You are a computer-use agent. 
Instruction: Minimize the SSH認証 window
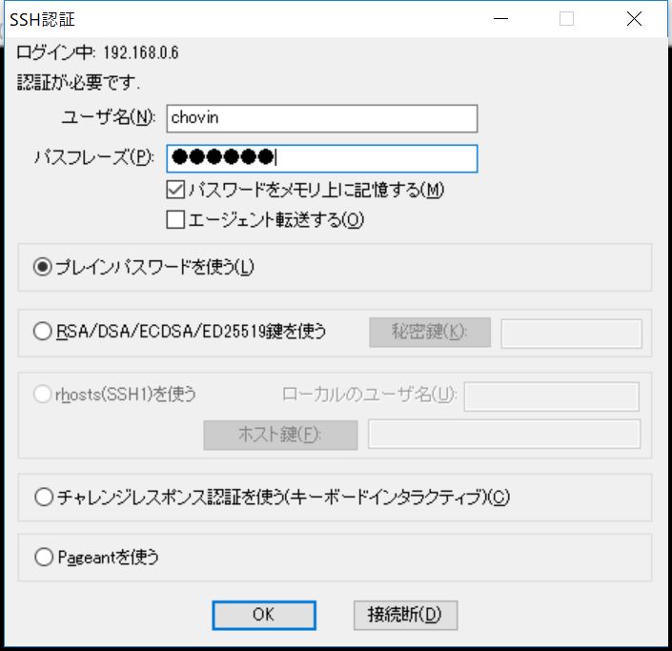500,19
